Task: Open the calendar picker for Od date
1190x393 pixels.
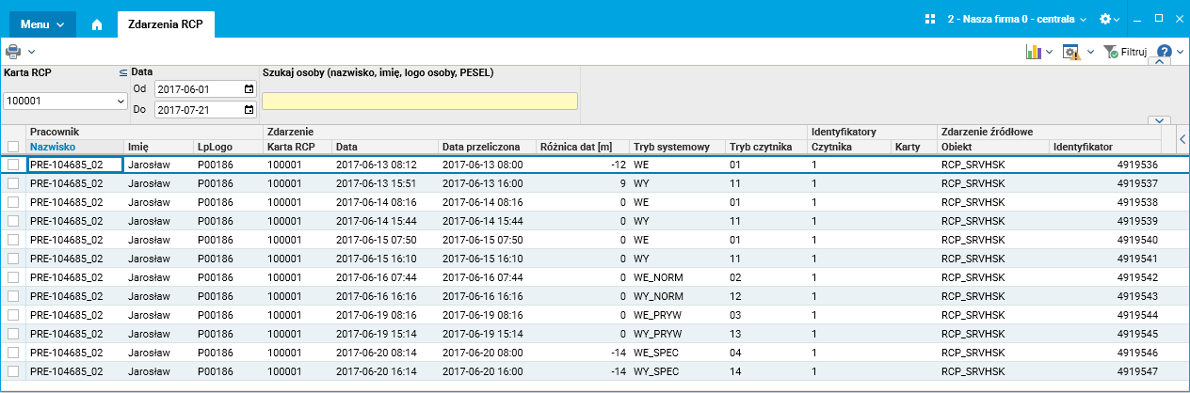Action: coord(249,89)
